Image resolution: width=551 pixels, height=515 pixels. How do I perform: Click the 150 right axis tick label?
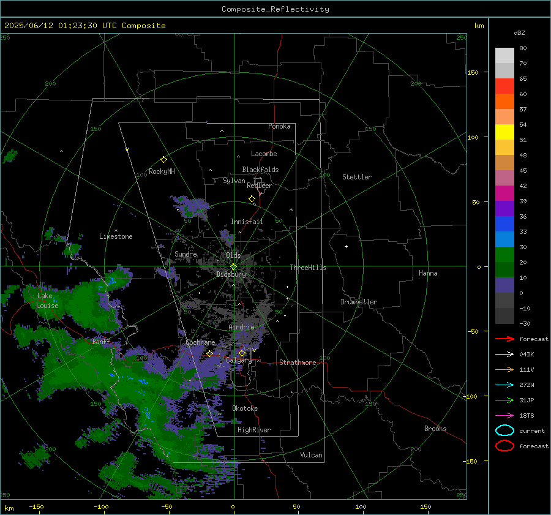pyautogui.click(x=473, y=72)
